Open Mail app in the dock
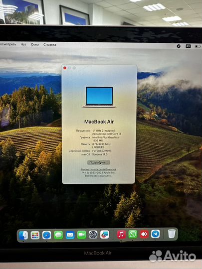 (x=70, y=235)
